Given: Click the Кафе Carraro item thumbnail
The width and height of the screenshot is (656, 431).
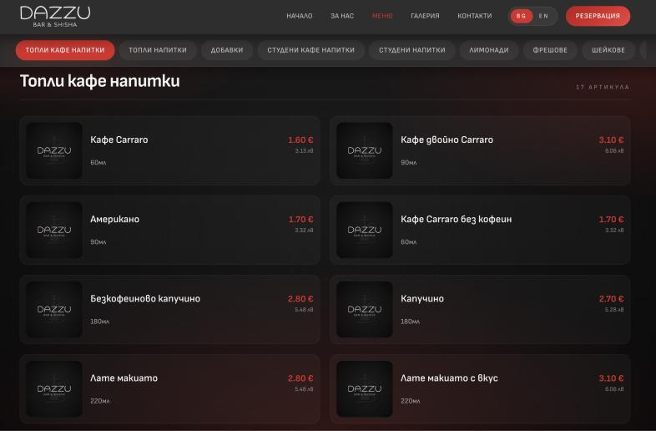Looking at the screenshot, I should pyautogui.click(x=54, y=150).
